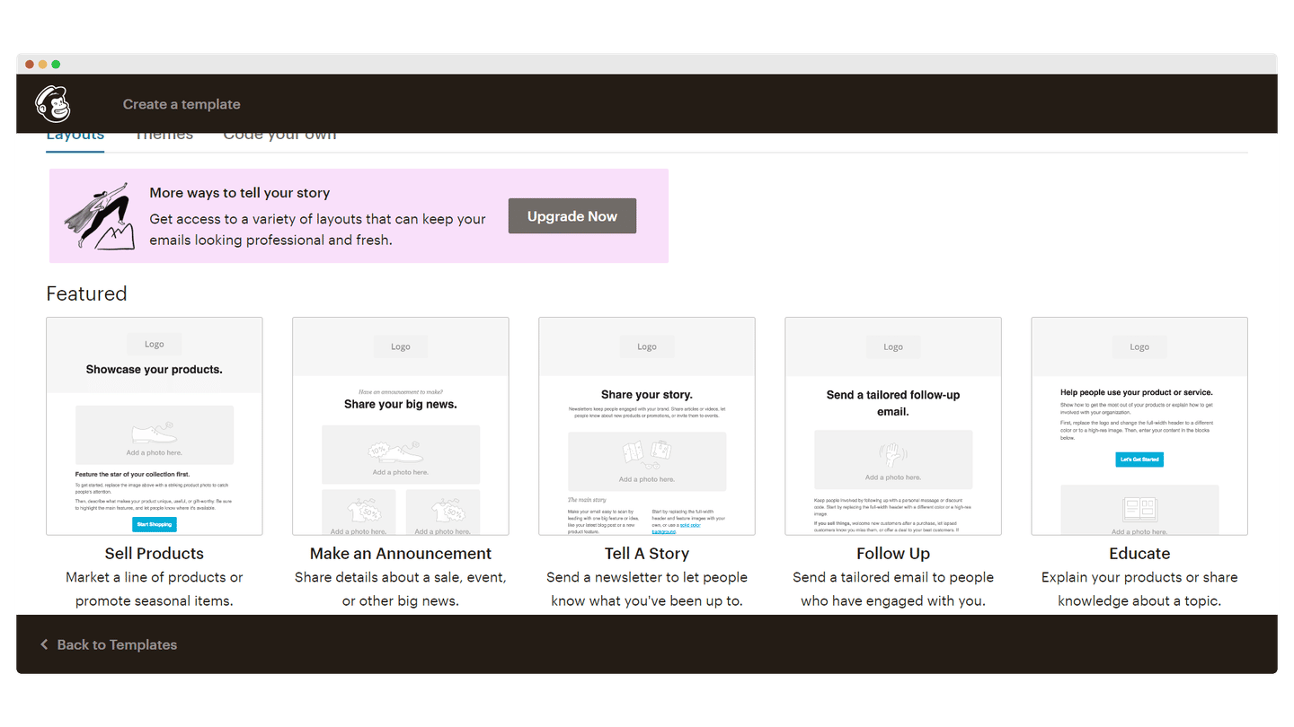Viewport: 1294px width, 727px height.
Task: Click the "Educate" title
Action: click(1139, 554)
